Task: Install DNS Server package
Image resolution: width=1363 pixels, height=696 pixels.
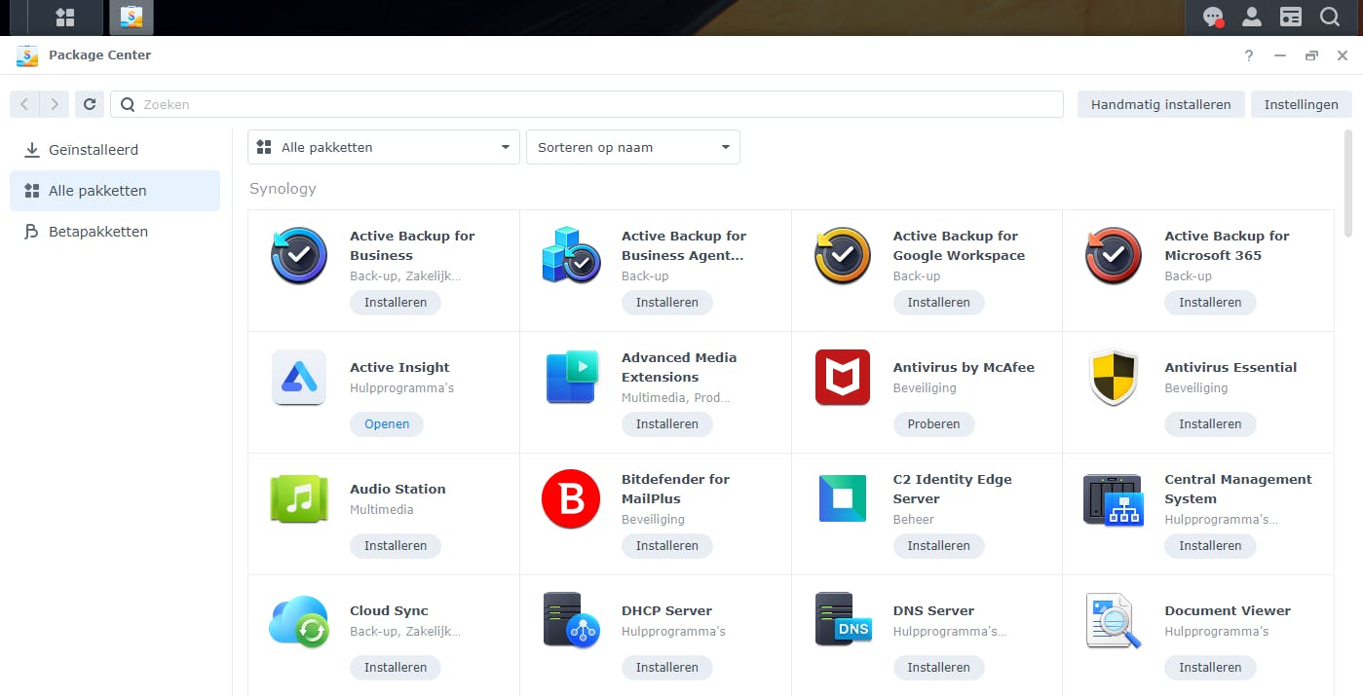Action: pos(939,668)
